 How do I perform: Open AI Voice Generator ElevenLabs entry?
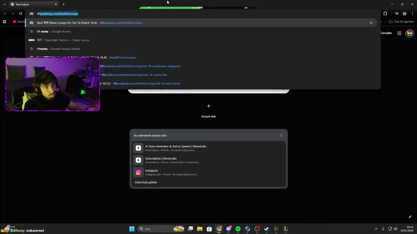(x=208, y=148)
